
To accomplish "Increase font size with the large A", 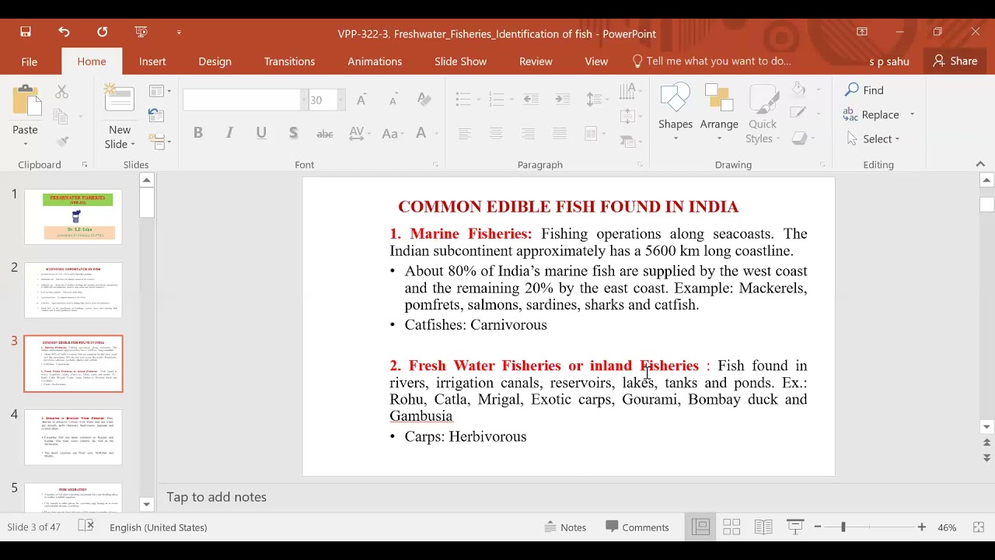I will pos(361,100).
